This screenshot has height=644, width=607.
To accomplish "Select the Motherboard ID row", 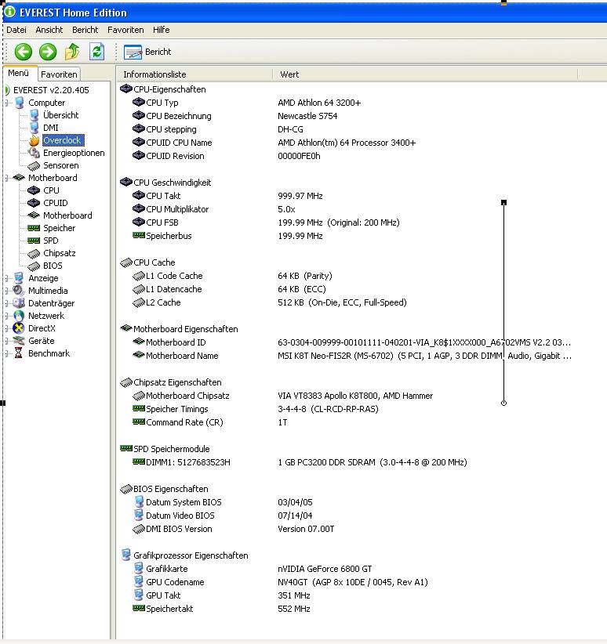I will click(352, 342).
